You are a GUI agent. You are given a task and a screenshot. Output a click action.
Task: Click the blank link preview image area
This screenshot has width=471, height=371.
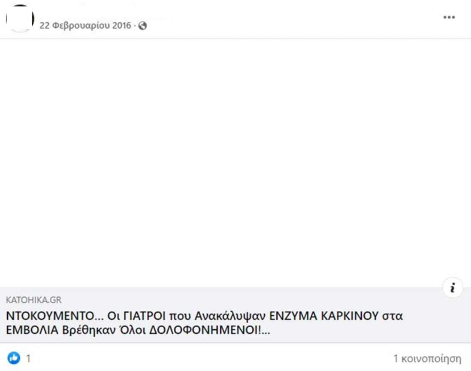point(235,163)
